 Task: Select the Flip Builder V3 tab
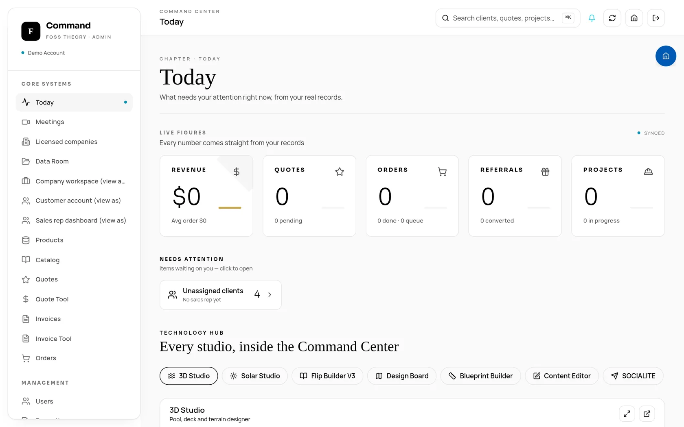pos(327,376)
